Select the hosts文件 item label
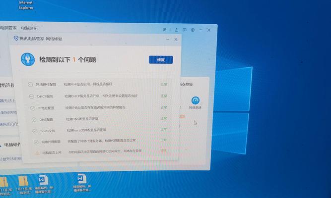 (x=48, y=131)
